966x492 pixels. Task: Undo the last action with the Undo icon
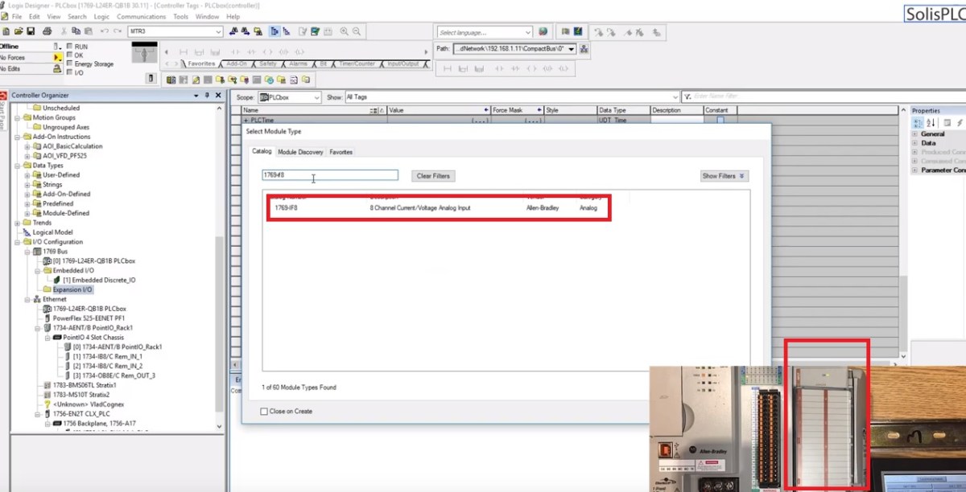104,31
